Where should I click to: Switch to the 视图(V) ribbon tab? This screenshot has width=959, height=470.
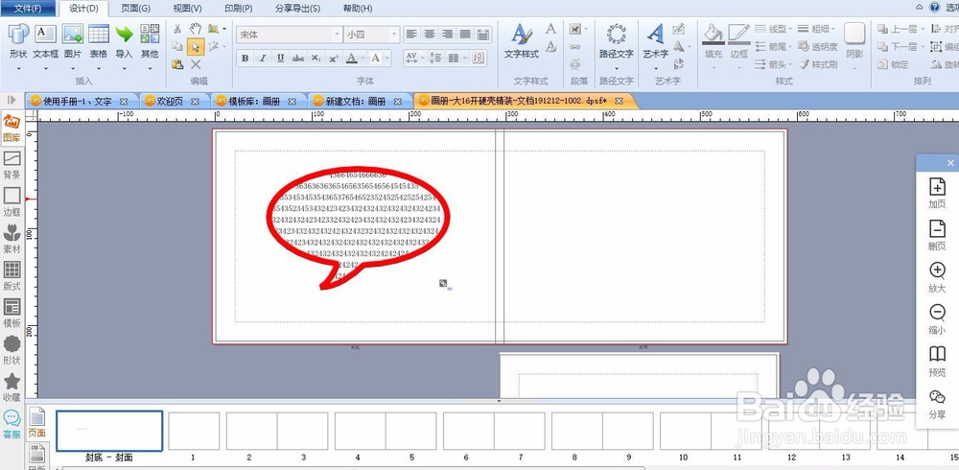(x=187, y=8)
